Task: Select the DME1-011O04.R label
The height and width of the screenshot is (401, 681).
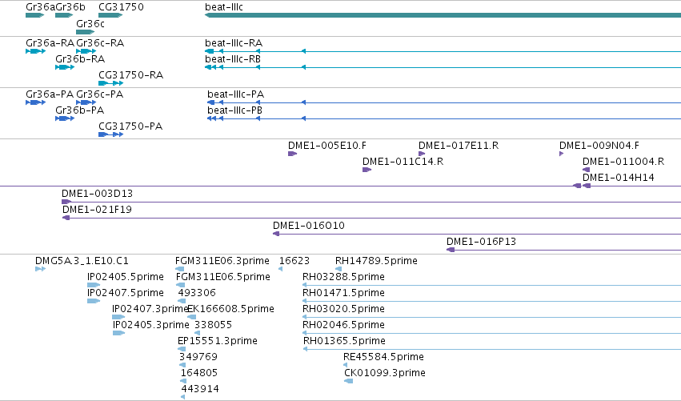Action: (x=623, y=162)
